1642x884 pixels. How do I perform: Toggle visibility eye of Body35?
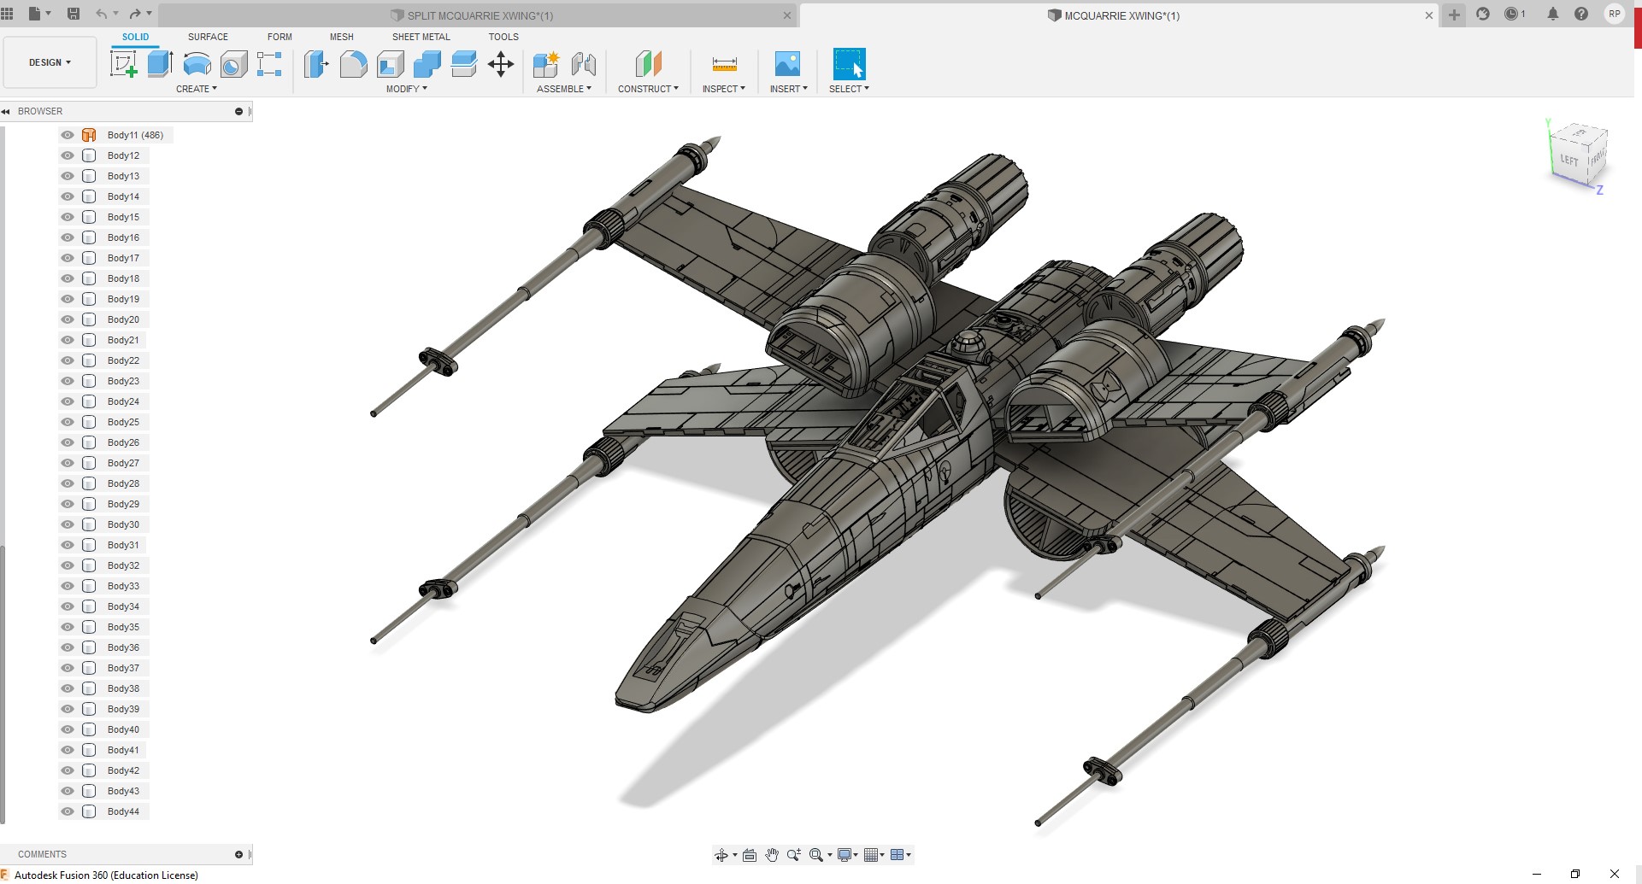[68, 627]
